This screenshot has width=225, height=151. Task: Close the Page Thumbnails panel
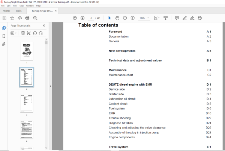pyautogui.click(x=44, y=25)
